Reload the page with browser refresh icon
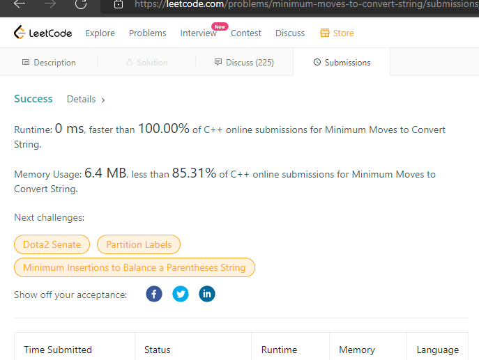Screen dimensions: 479x360 [81, 4]
